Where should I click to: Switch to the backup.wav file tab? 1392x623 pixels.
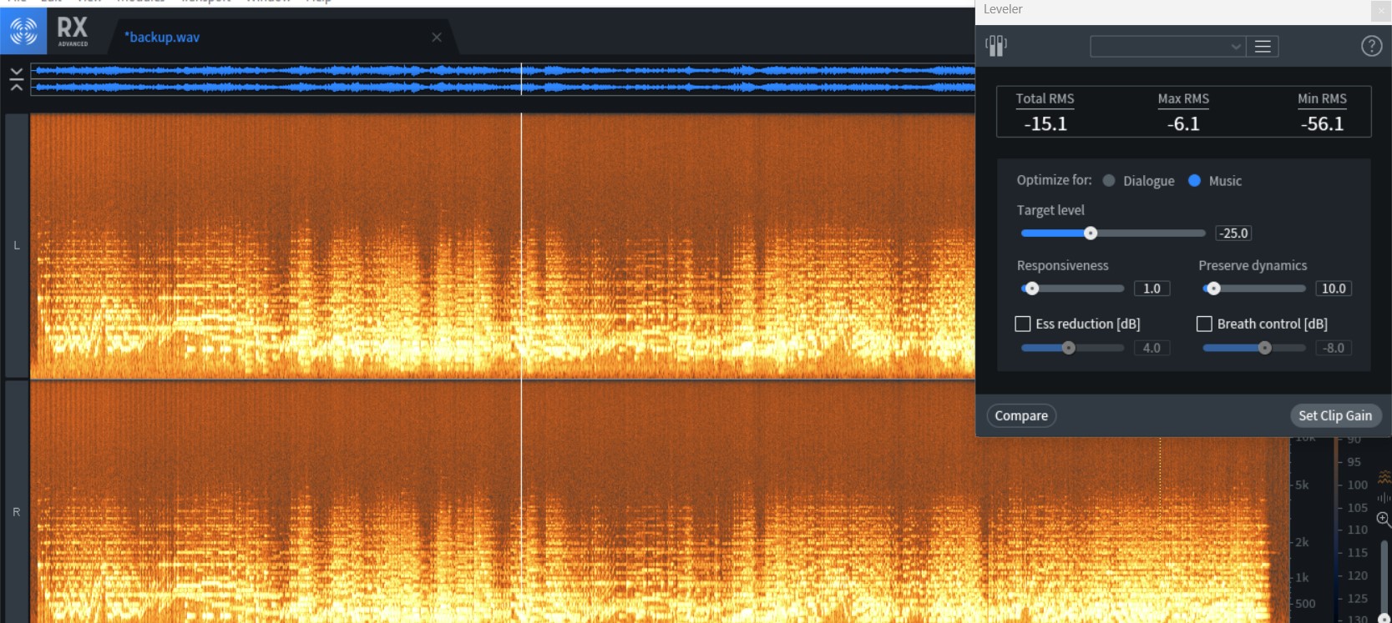coord(162,38)
